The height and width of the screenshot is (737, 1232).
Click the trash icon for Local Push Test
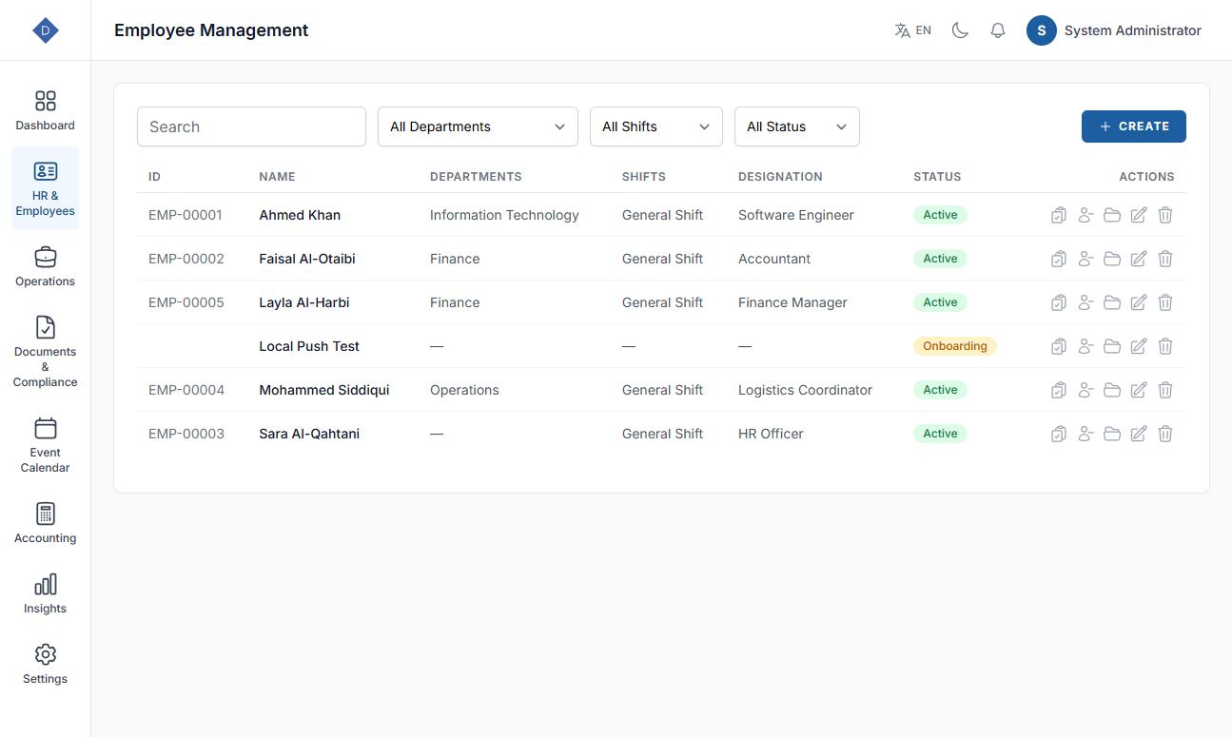click(x=1165, y=346)
